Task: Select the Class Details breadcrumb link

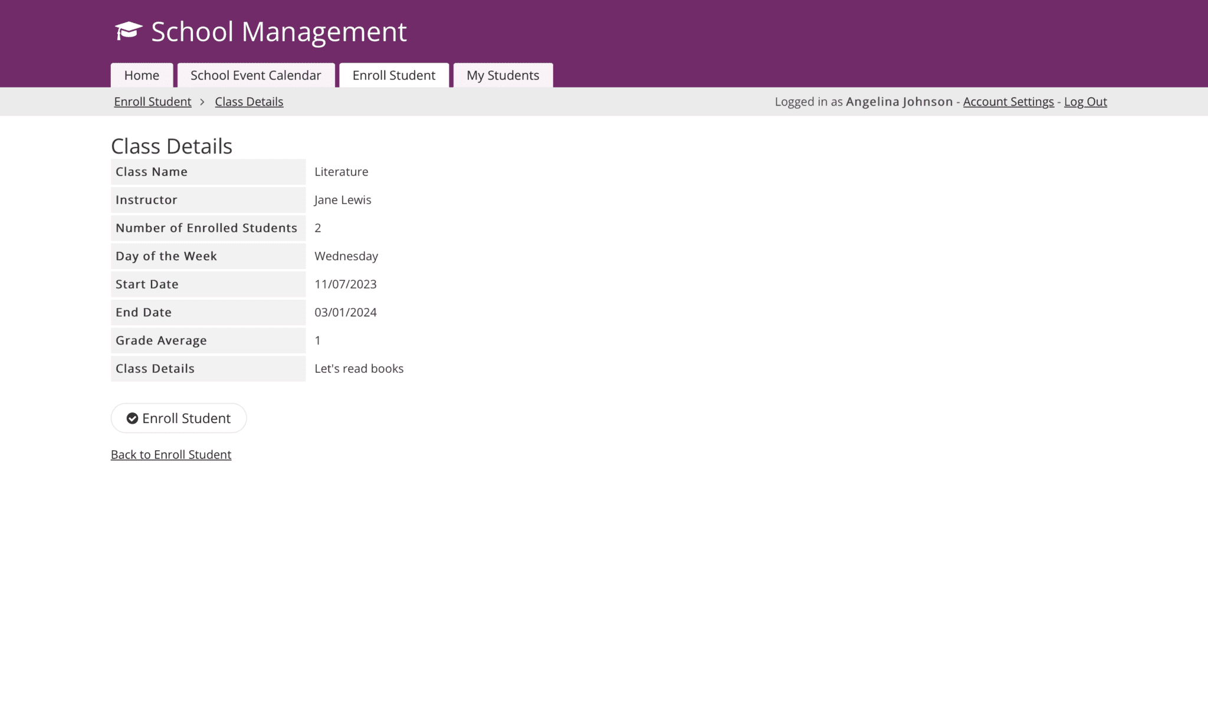Action: [248, 101]
